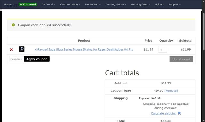
Task: Select the Express: $43.99 shipping text
Action: (x=150, y=98)
